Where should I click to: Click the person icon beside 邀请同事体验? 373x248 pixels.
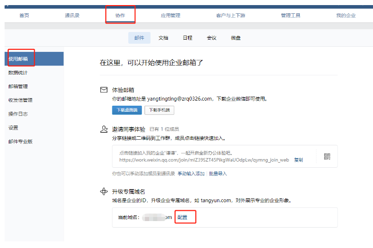[x=104, y=129]
